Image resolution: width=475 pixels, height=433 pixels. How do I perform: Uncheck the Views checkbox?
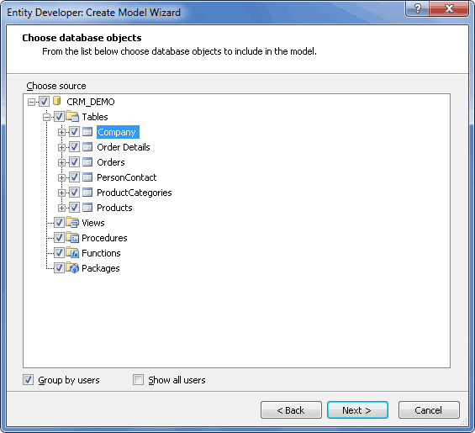coord(59,223)
